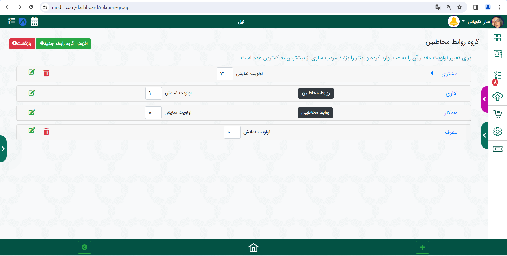Viewport: 507px width, 256px height.
Task: Click افزودن گروه رابطه جدید button
Action: [x=64, y=44]
